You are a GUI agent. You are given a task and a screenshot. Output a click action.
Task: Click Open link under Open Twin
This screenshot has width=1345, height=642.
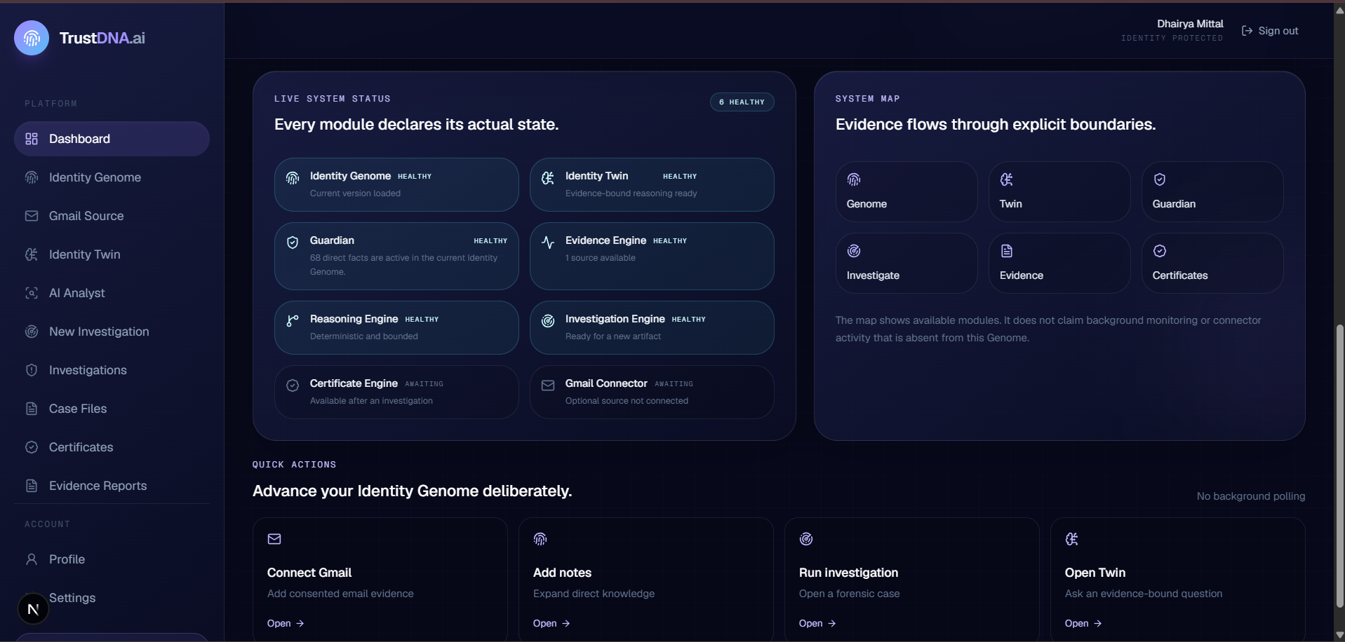click(x=1083, y=623)
